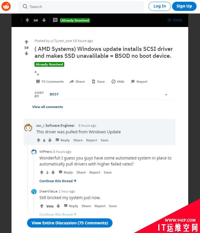Reply to WPHero's comment
Viewport: 200px width, 233px height.
click(x=66, y=172)
